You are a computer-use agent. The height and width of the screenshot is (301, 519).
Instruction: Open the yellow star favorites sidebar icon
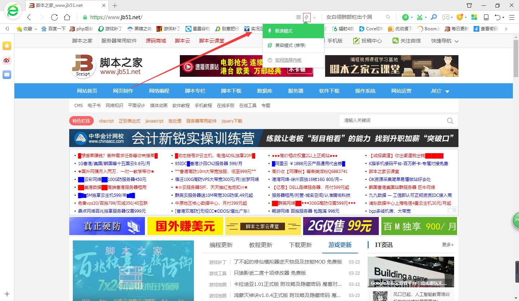tap(7, 45)
